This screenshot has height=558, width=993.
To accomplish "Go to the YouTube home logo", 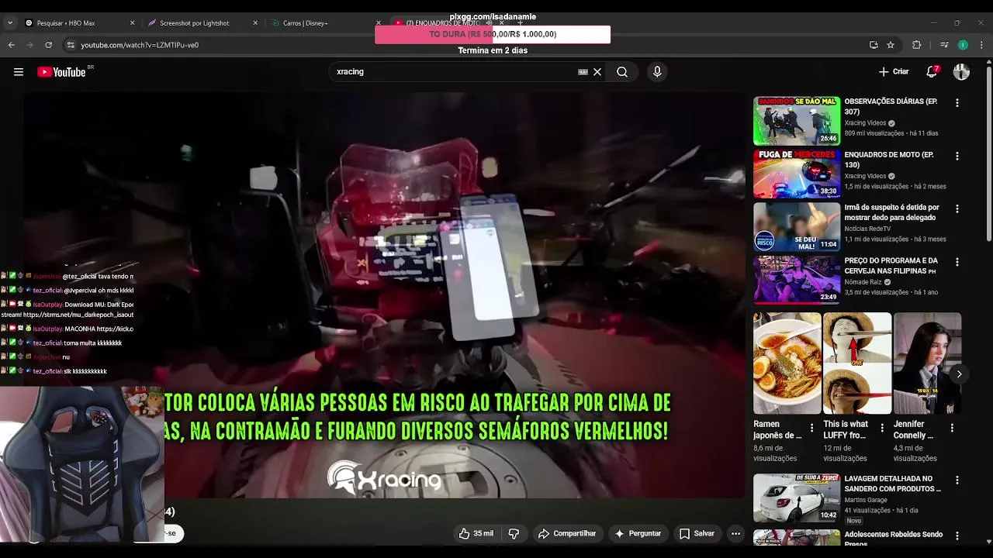I will (62, 72).
